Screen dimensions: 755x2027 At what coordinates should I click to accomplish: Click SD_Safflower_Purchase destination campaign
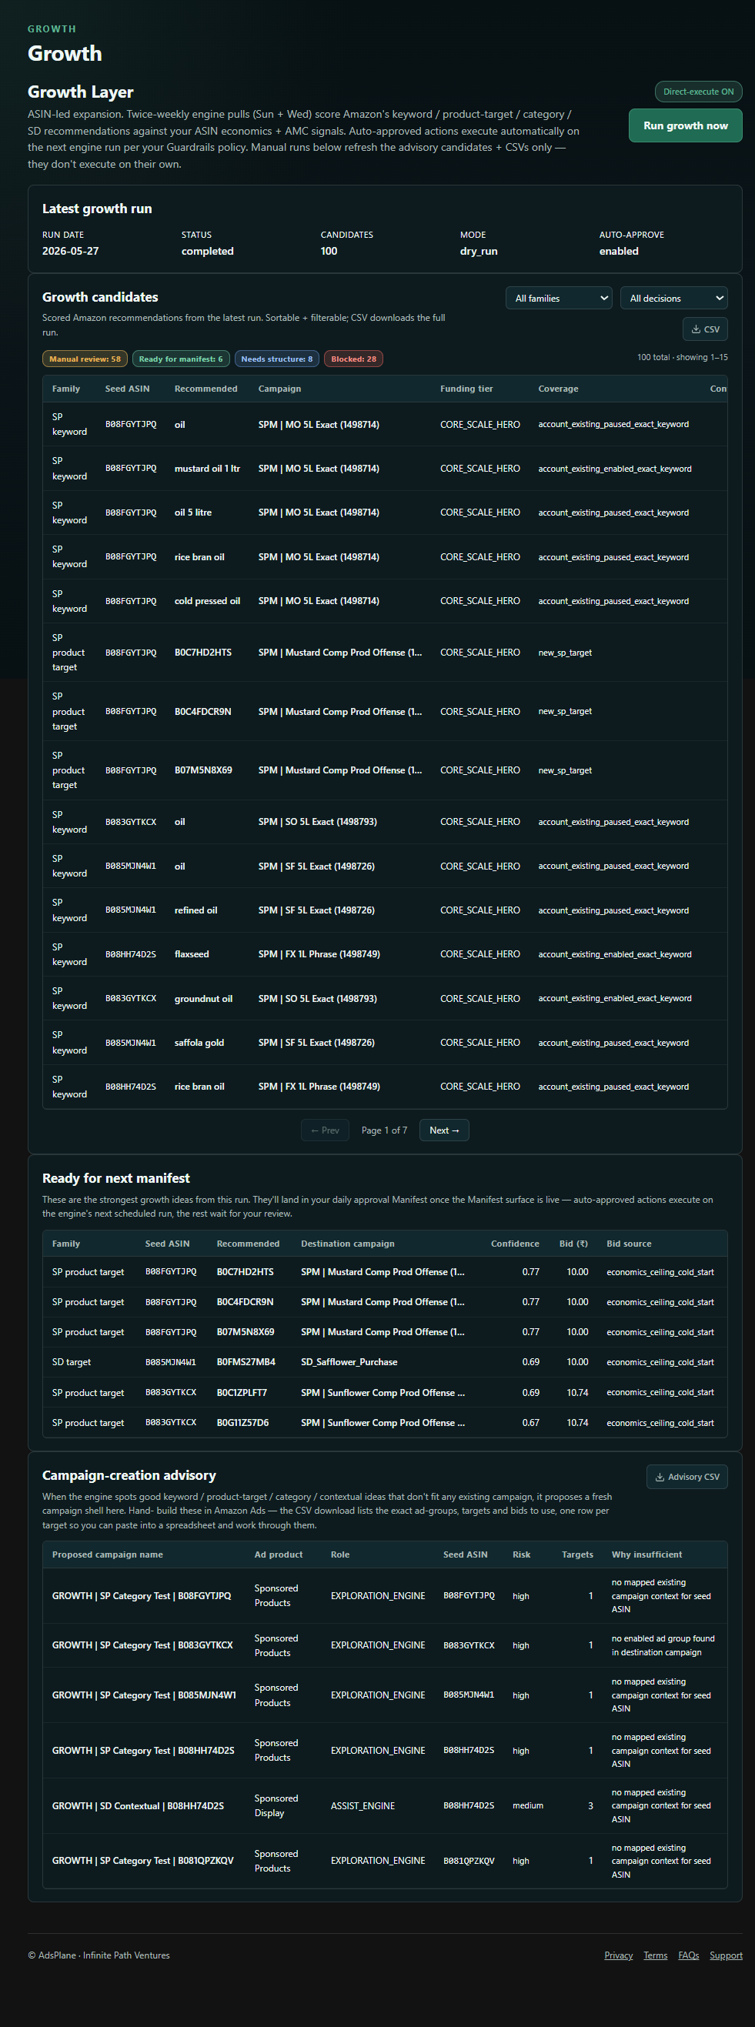349,1362
